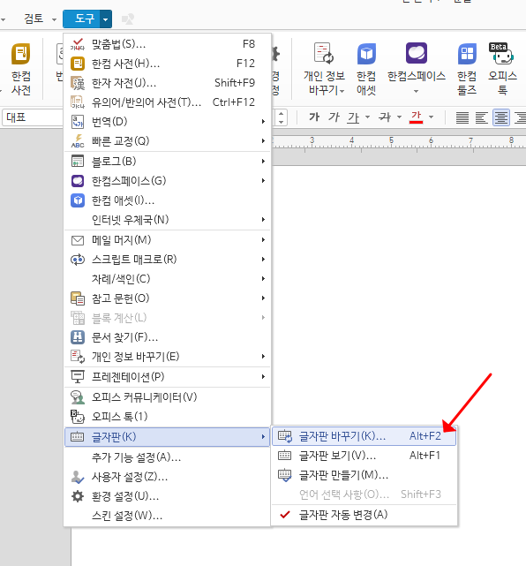Viewport: 526px width, 566px height.
Task: Open 한자 자전(J) from the menu
Action: (x=167, y=83)
